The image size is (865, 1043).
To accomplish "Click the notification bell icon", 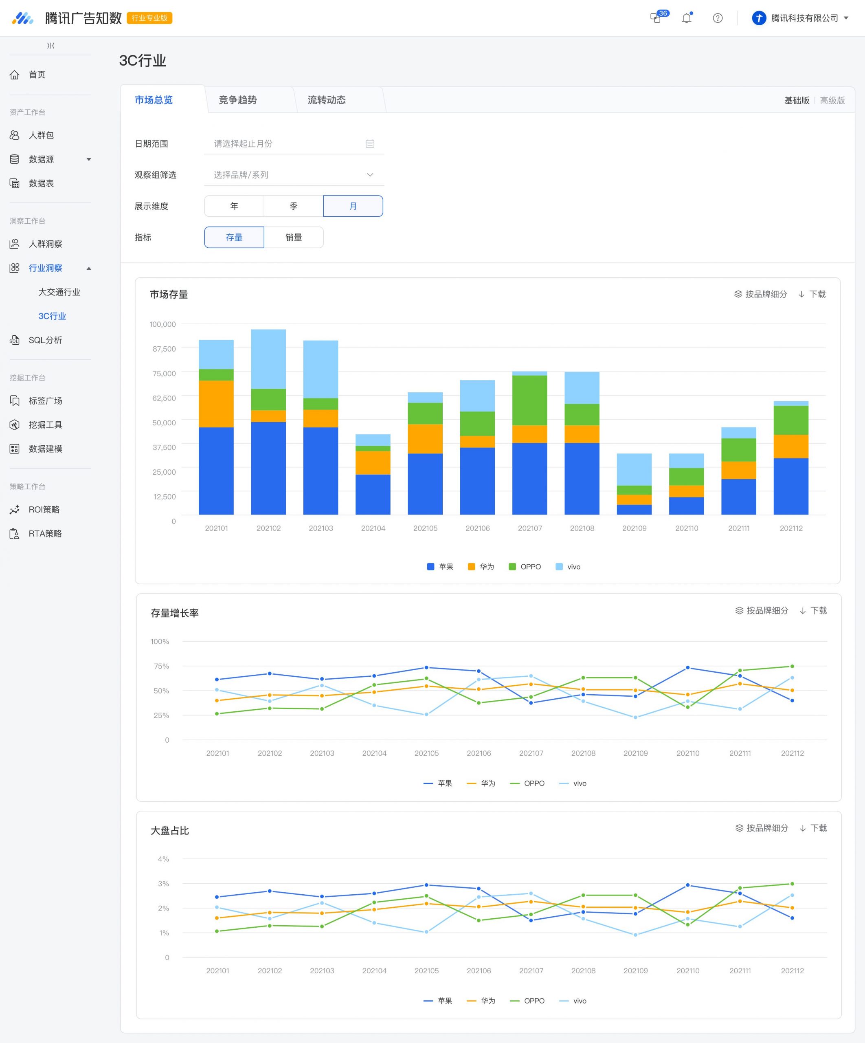I will click(686, 18).
